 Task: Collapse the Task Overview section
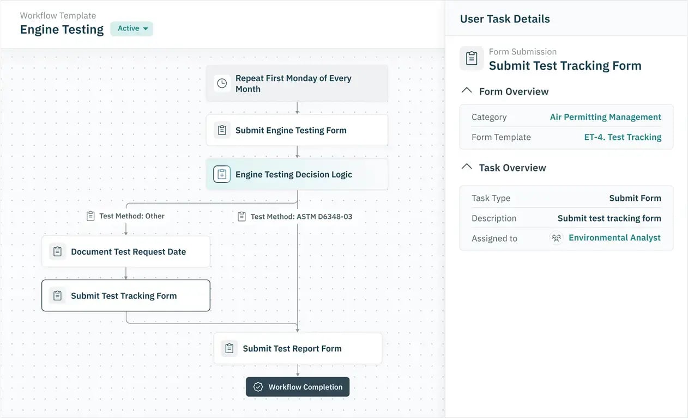click(x=467, y=167)
